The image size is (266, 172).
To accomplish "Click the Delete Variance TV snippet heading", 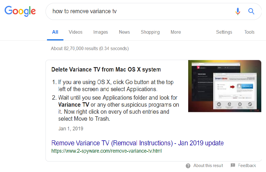I will tap(106, 69).
